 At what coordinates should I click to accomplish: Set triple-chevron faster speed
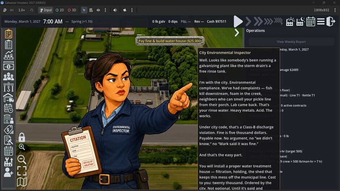click(268, 21)
